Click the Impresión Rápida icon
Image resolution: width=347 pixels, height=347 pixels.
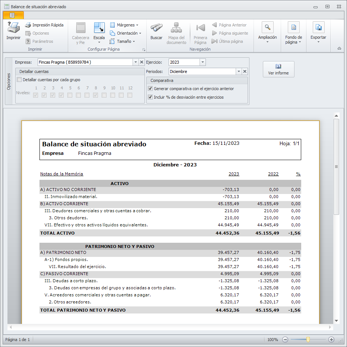click(x=28, y=25)
